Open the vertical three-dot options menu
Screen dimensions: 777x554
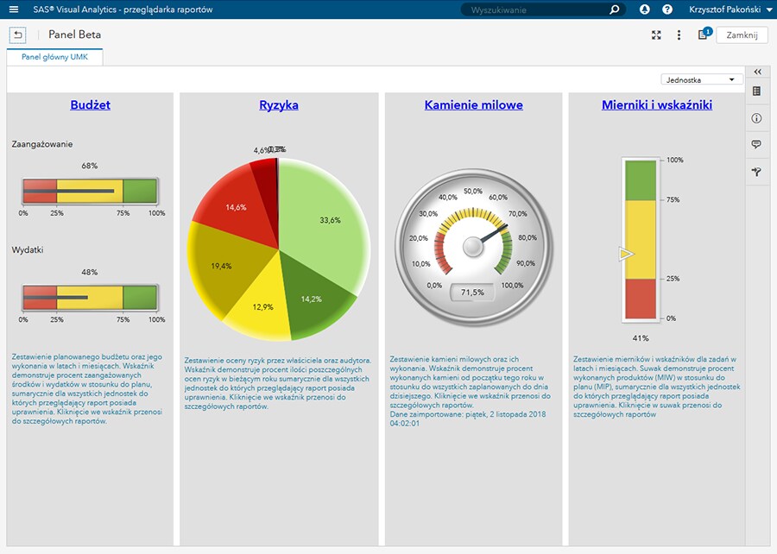679,35
